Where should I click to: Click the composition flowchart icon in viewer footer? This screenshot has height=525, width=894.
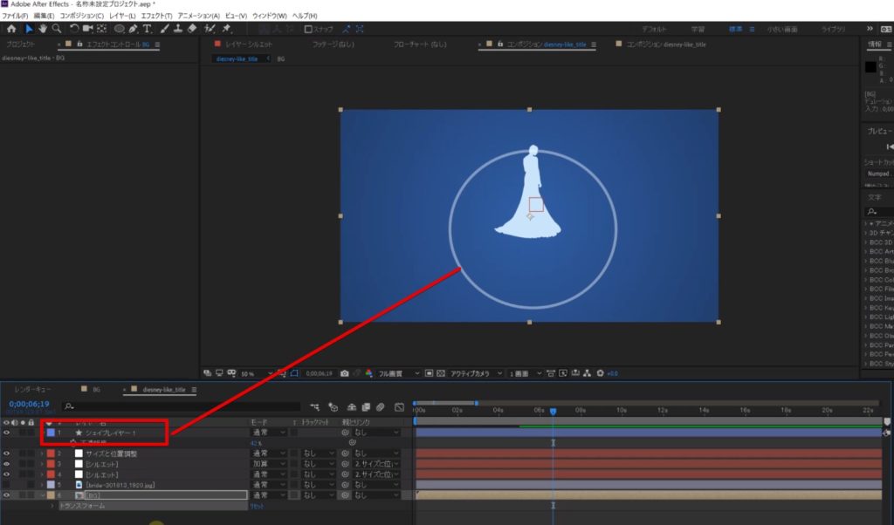[x=587, y=373]
